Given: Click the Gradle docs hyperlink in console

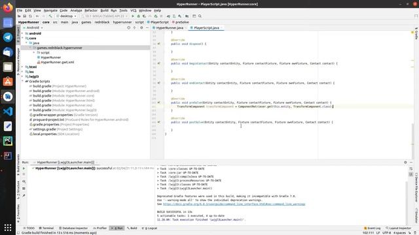Looking at the screenshot, I should click(234, 204).
